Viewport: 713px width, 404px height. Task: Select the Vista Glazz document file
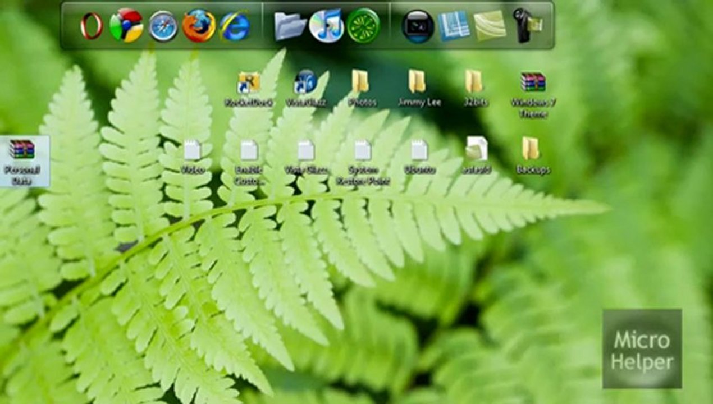306,157
